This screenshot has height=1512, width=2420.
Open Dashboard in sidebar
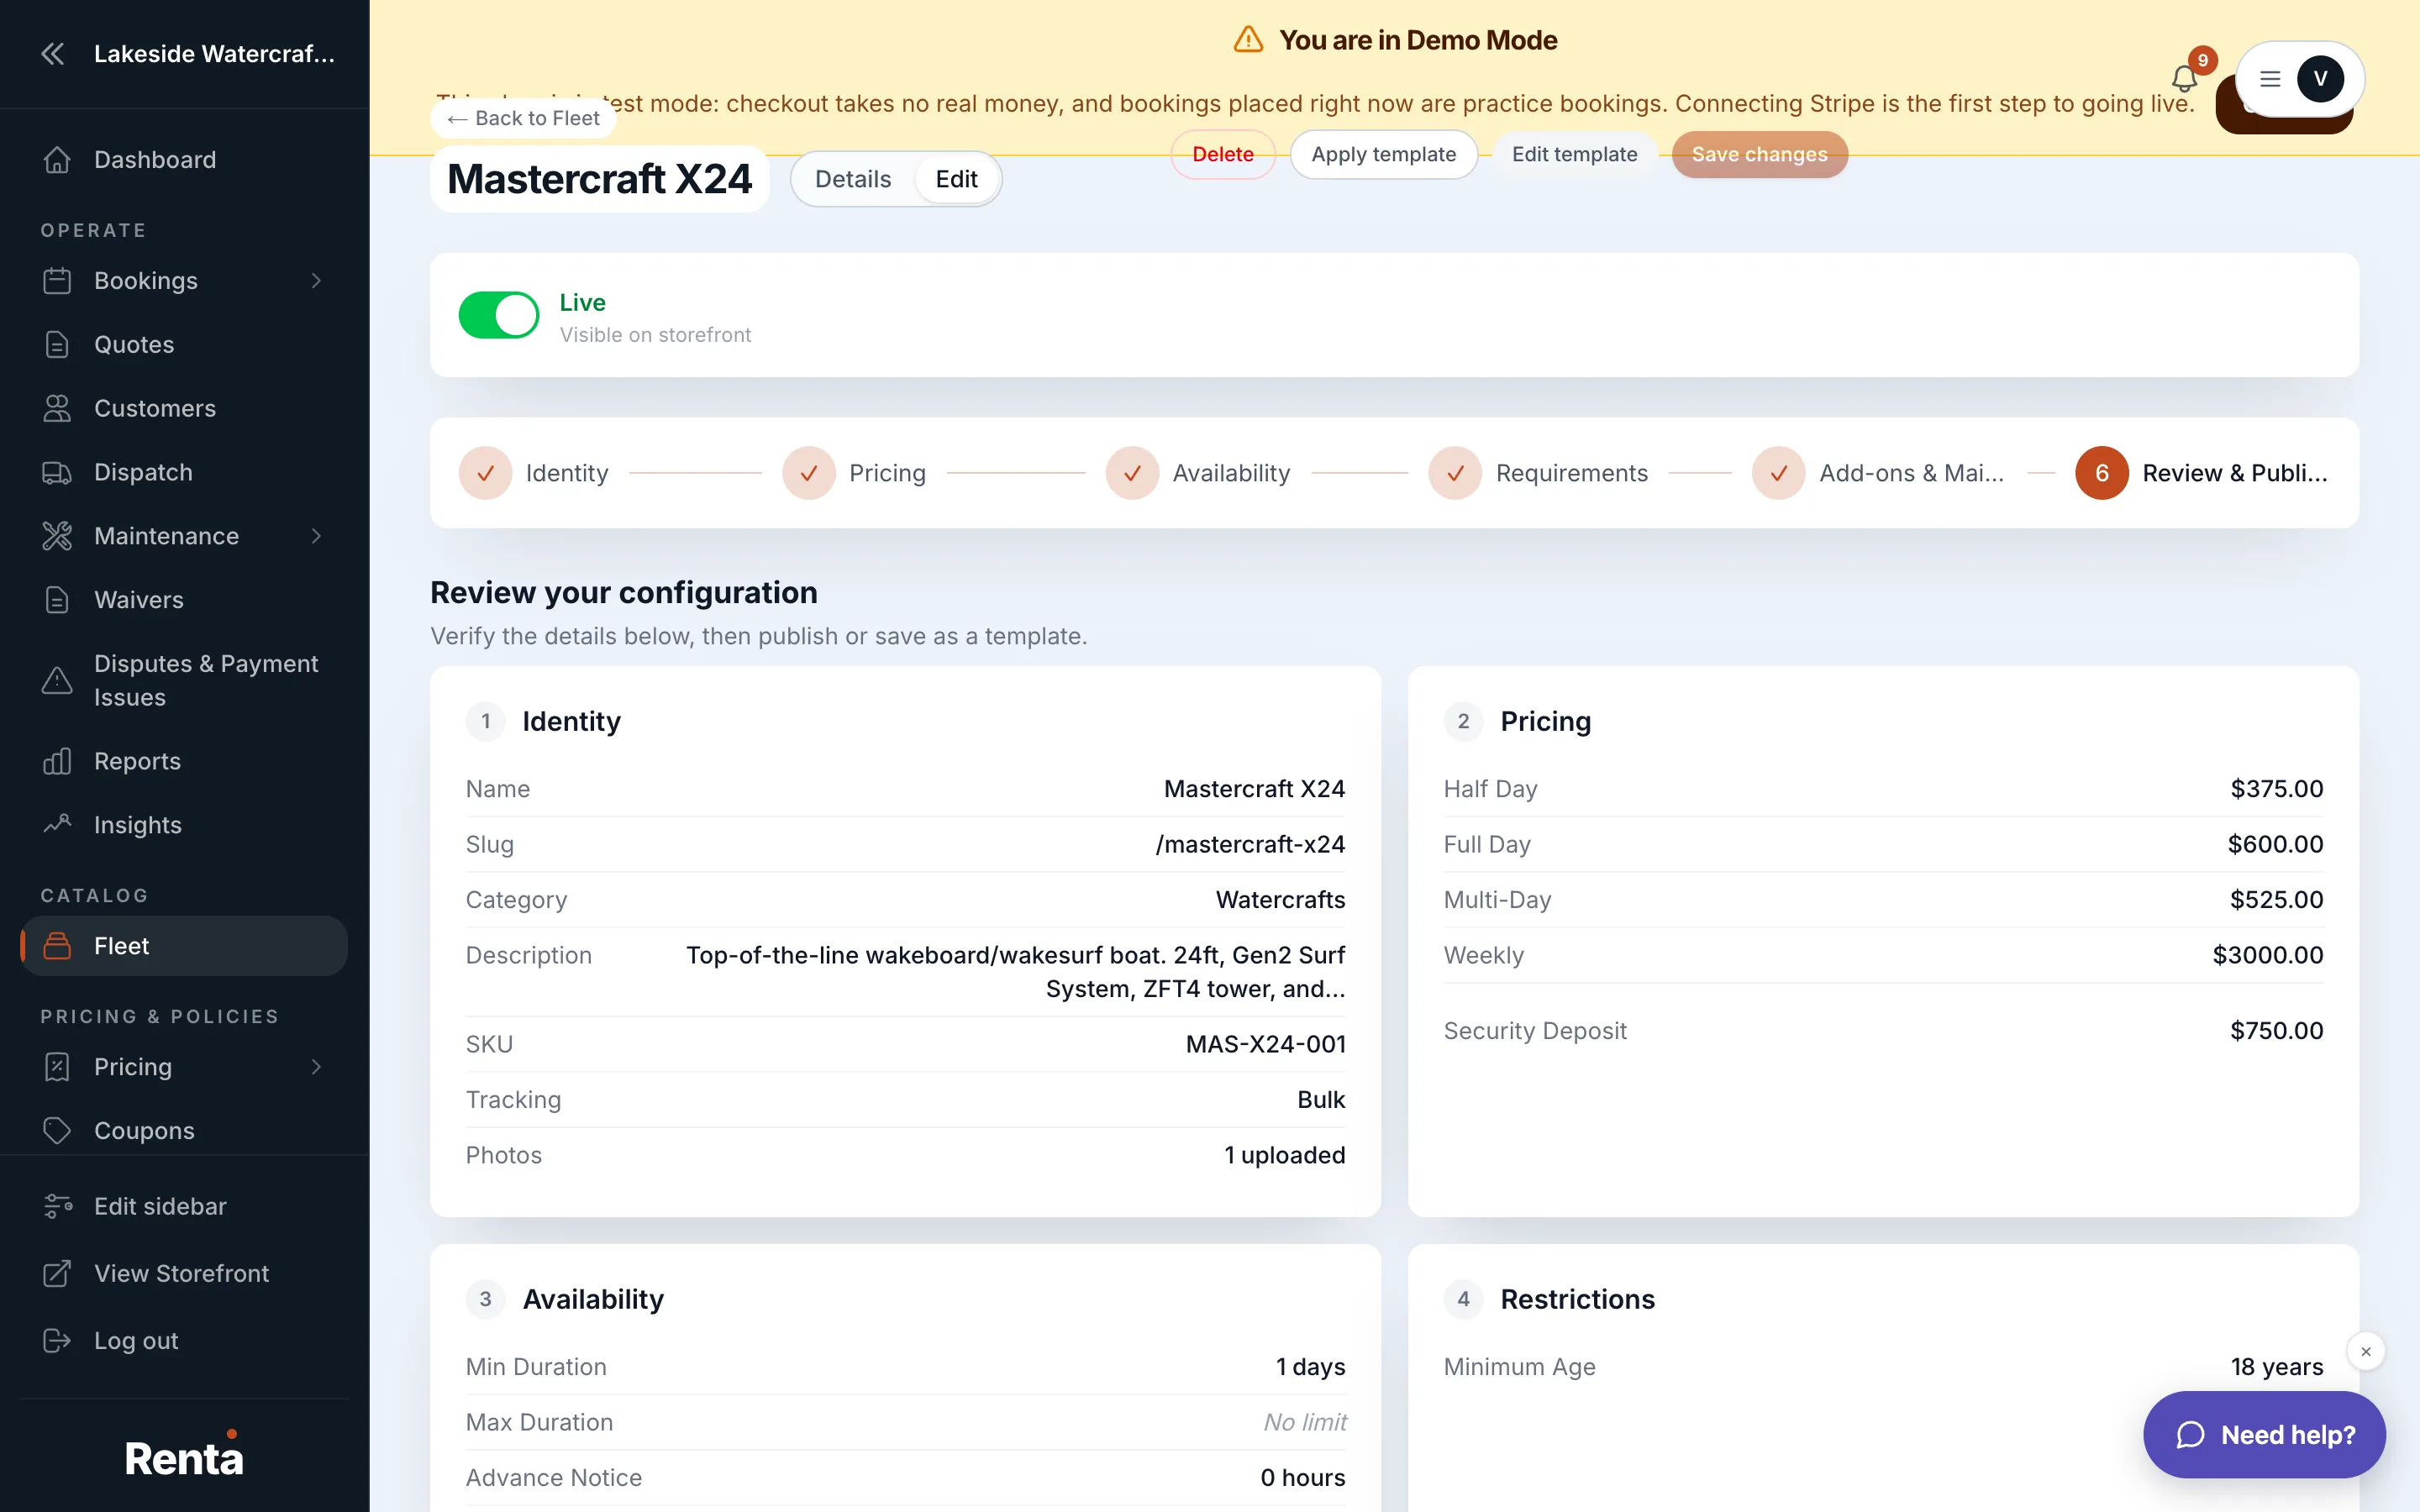click(x=184, y=160)
